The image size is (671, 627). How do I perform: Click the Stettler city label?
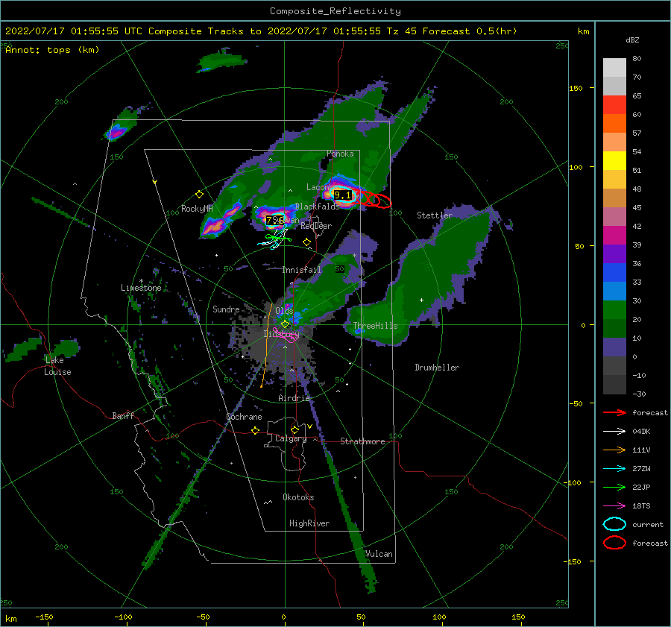(435, 215)
